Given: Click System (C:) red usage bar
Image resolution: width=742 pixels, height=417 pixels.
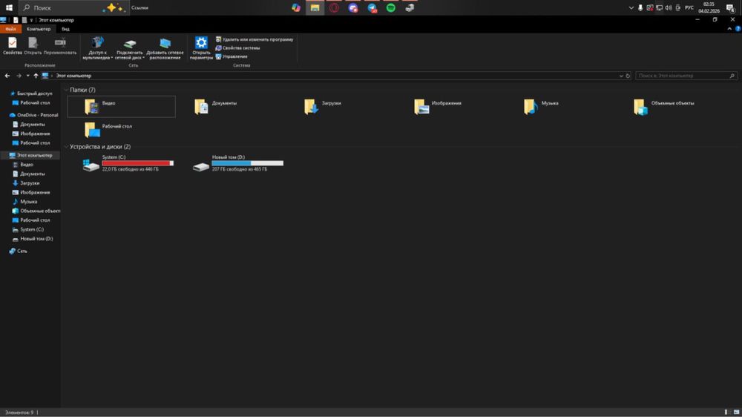Looking at the screenshot, I should click(138, 163).
